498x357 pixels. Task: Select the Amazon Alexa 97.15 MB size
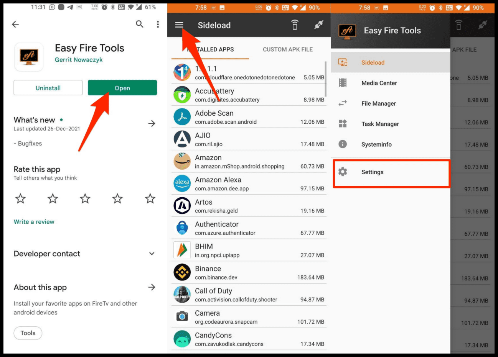coord(312,188)
